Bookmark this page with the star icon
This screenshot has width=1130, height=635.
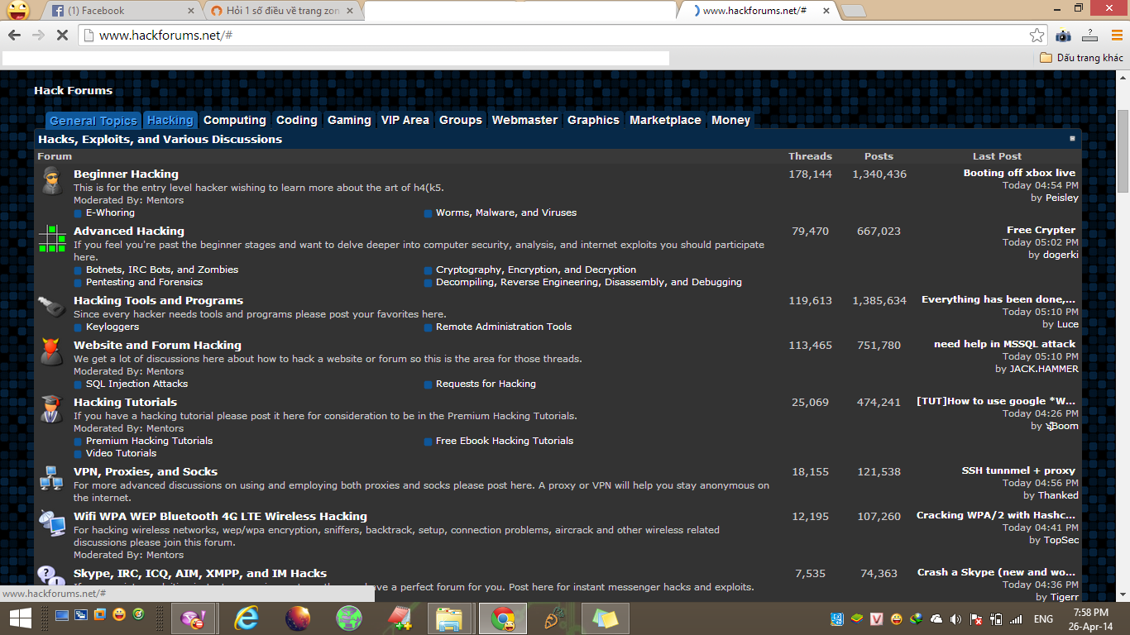tap(1037, 36)
